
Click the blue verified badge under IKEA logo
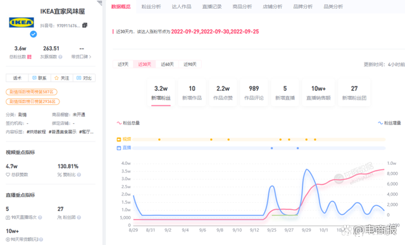point(34,34)
